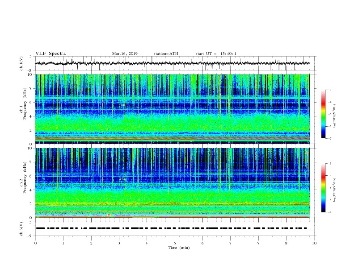The width and height of the screenshot is (354, 273).
Task: Click the ch.1 frequency spectrogram panel
Action: [x=173, y=109]
